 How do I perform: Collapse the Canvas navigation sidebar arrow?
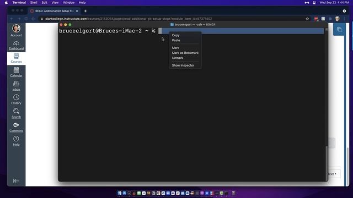16,181
